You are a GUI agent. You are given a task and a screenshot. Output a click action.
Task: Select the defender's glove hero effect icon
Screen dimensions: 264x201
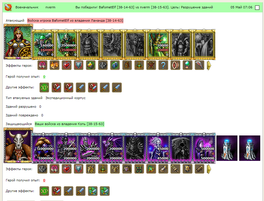pyautogui.click(x=163, y=169)
